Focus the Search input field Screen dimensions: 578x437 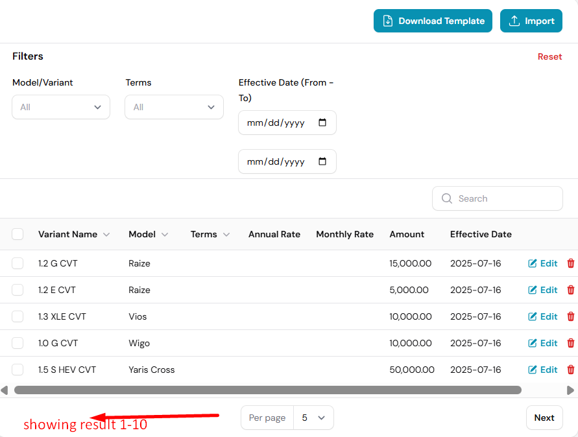(x=498, y=198)
